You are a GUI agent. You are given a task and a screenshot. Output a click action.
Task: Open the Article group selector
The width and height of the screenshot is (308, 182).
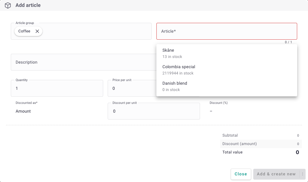pyautogui.click(x=96, y=31)
